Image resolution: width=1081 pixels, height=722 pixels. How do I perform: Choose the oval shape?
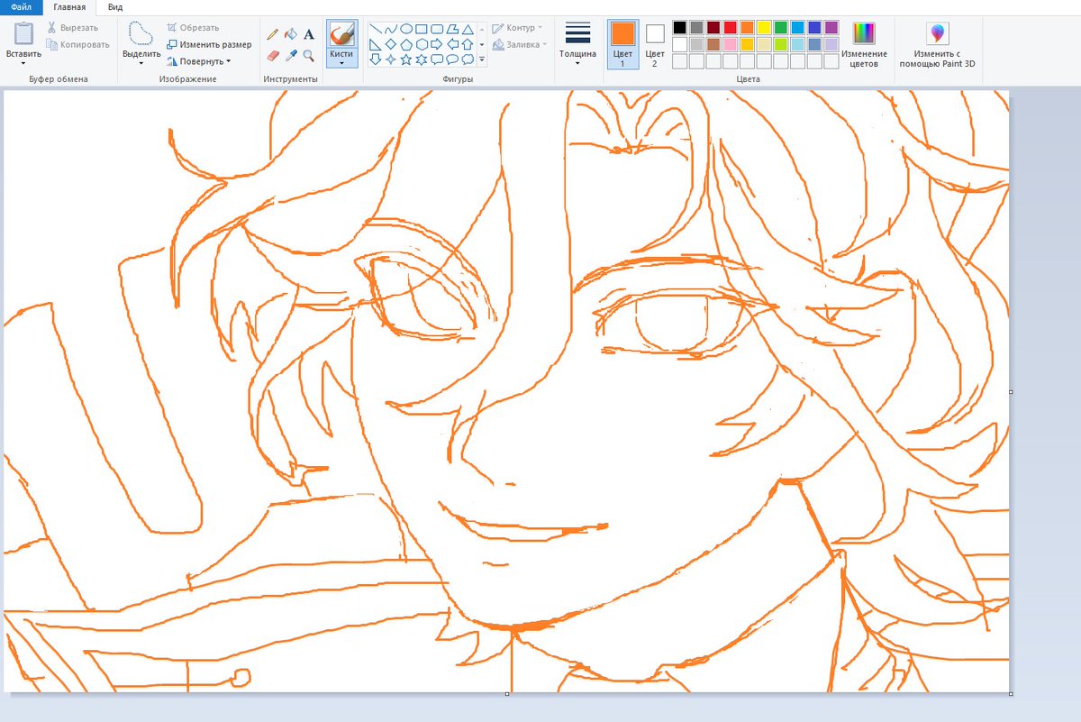tap(406, 29)
